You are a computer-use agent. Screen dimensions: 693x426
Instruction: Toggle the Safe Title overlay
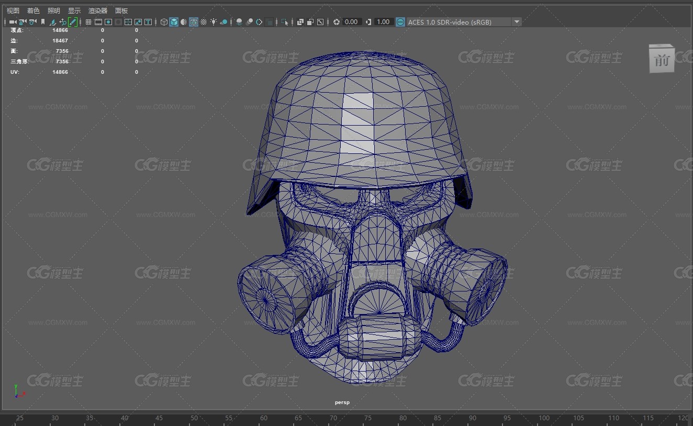(148, 22)
